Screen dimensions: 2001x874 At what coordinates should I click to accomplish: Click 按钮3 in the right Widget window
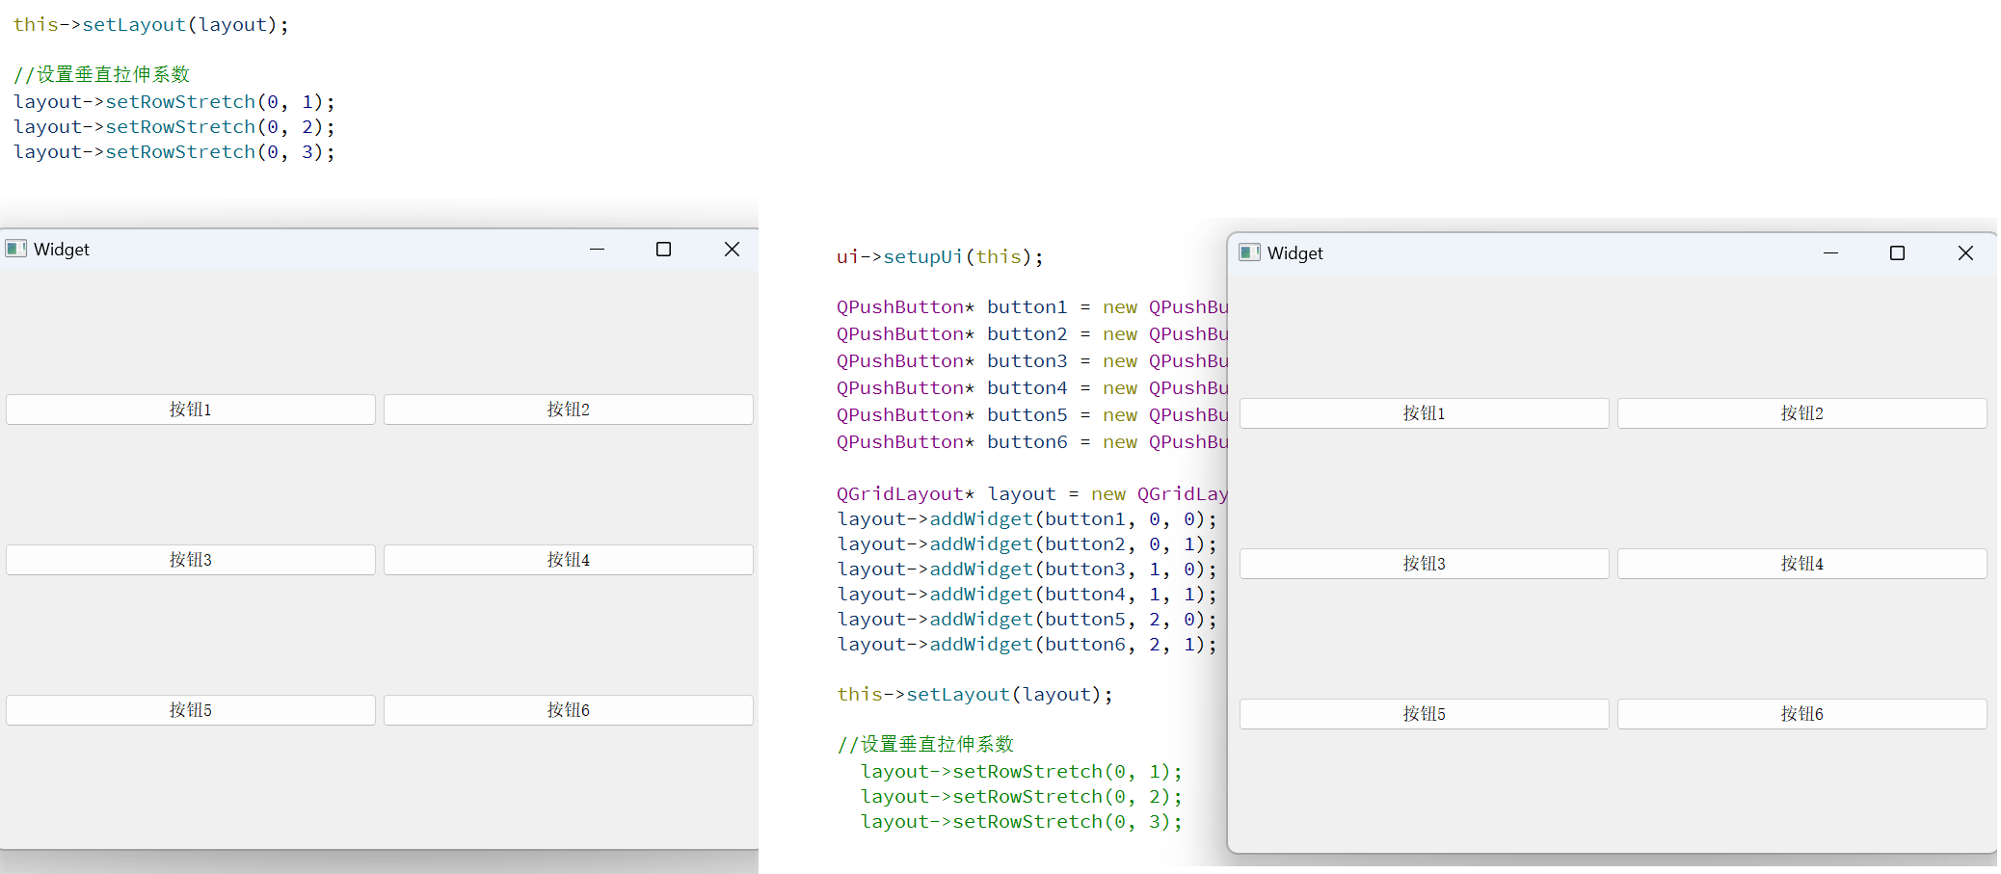(1425, 564)
